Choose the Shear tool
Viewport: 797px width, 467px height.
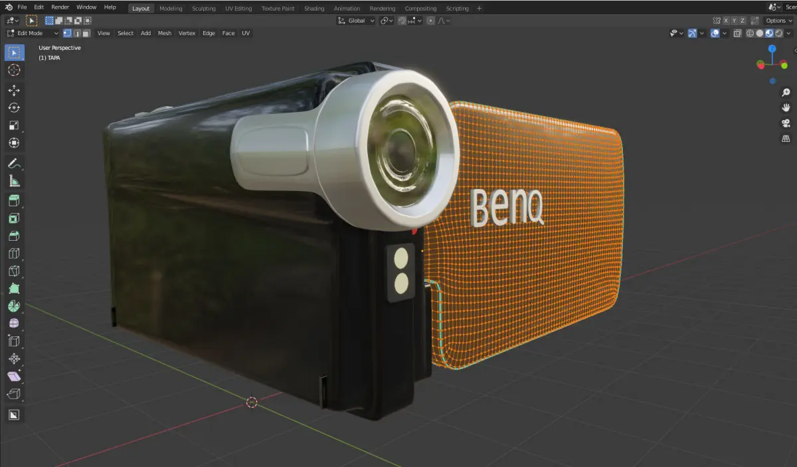[14, 377]
